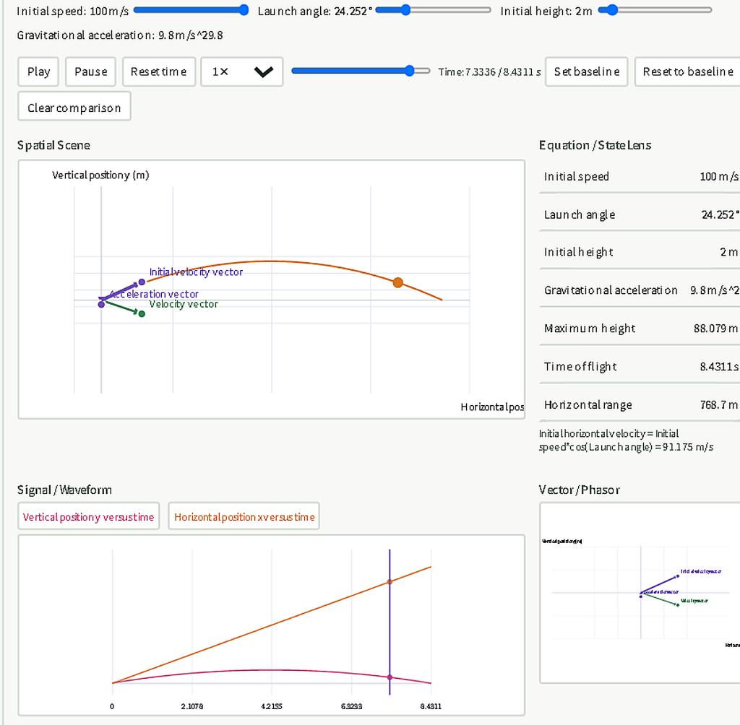Image resolution: width=740 pixels, height=725 pixels.
Task: Click the Gravitational acceleration row in Equation lens
Action: (x=640, y=290)
